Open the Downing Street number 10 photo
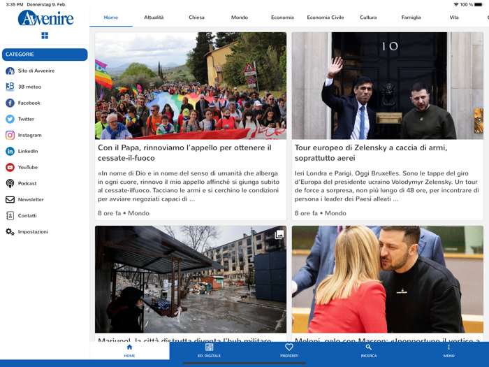Image resolution: width=489 pixels, height=367 pixels. click(388, 85)
